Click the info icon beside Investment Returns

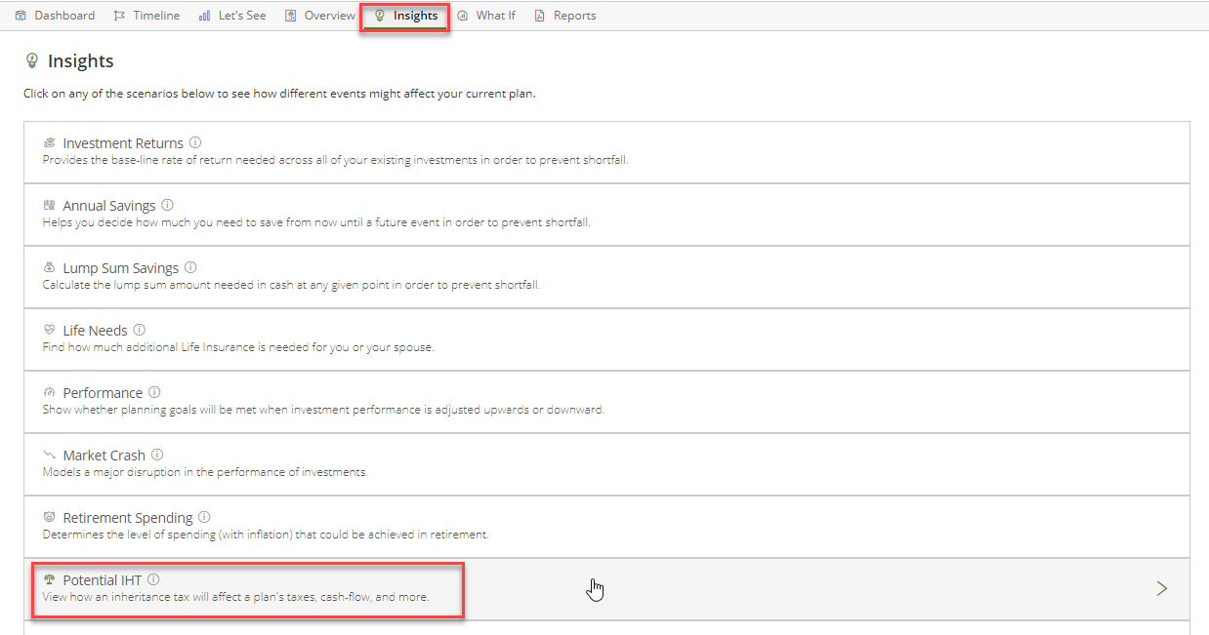[x=195, y=142]
